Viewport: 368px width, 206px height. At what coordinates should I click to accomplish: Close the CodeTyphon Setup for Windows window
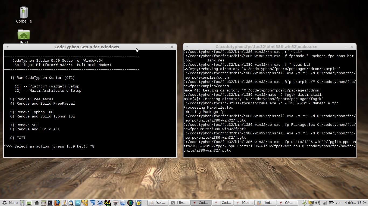172,47
